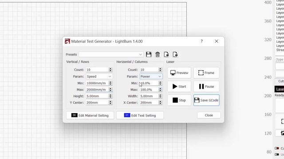Save the current preset with disk icon

149,54
